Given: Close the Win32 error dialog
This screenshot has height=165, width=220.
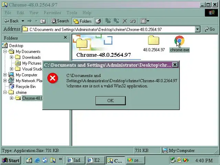Looking at the screenshot, I should pos(175,65).
